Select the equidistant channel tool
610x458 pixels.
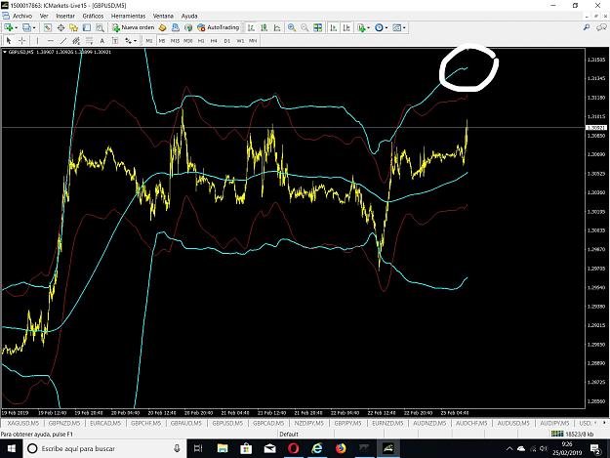click(76, 40)
